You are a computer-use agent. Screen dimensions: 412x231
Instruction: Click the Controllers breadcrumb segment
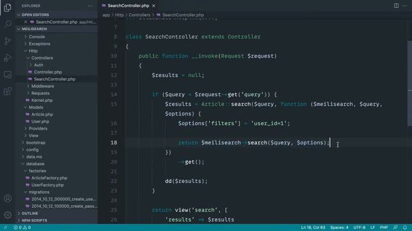(x=139, y=15)
